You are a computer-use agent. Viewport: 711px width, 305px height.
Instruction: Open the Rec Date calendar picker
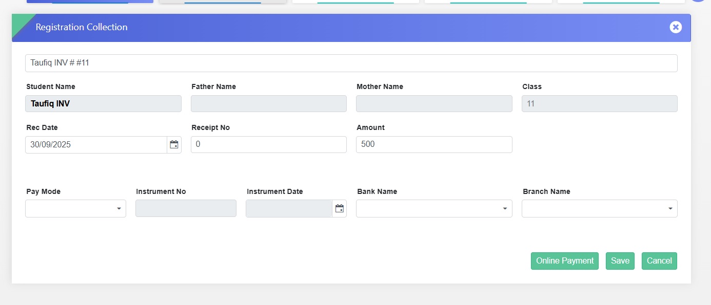pyautogui.click(x=174, y=145)
